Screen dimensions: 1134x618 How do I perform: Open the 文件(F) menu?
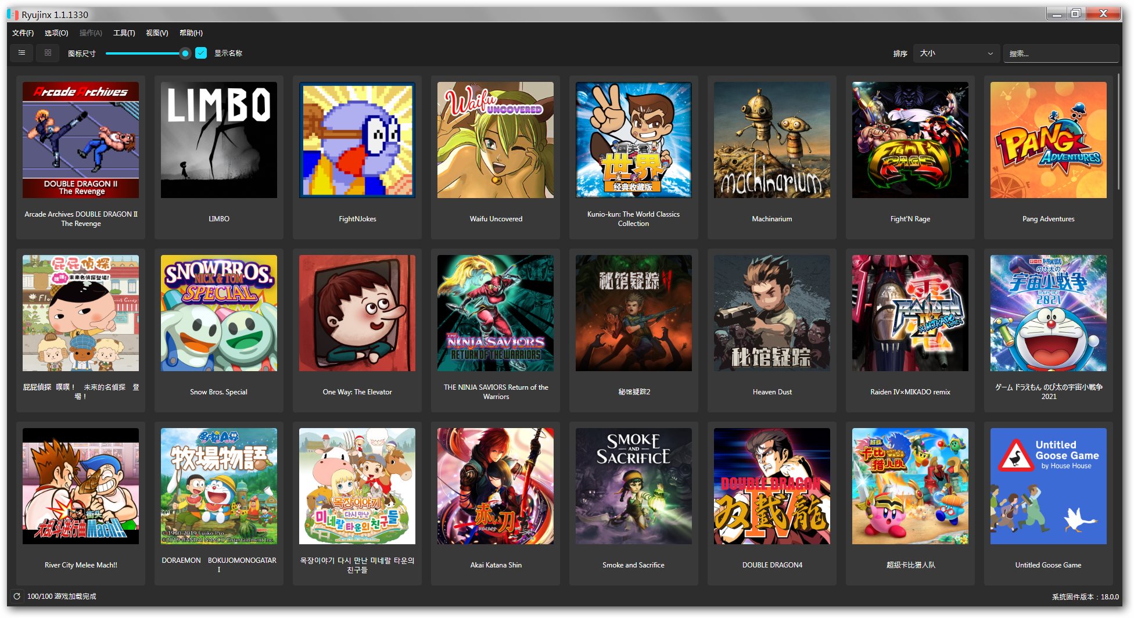coord(23,33)
